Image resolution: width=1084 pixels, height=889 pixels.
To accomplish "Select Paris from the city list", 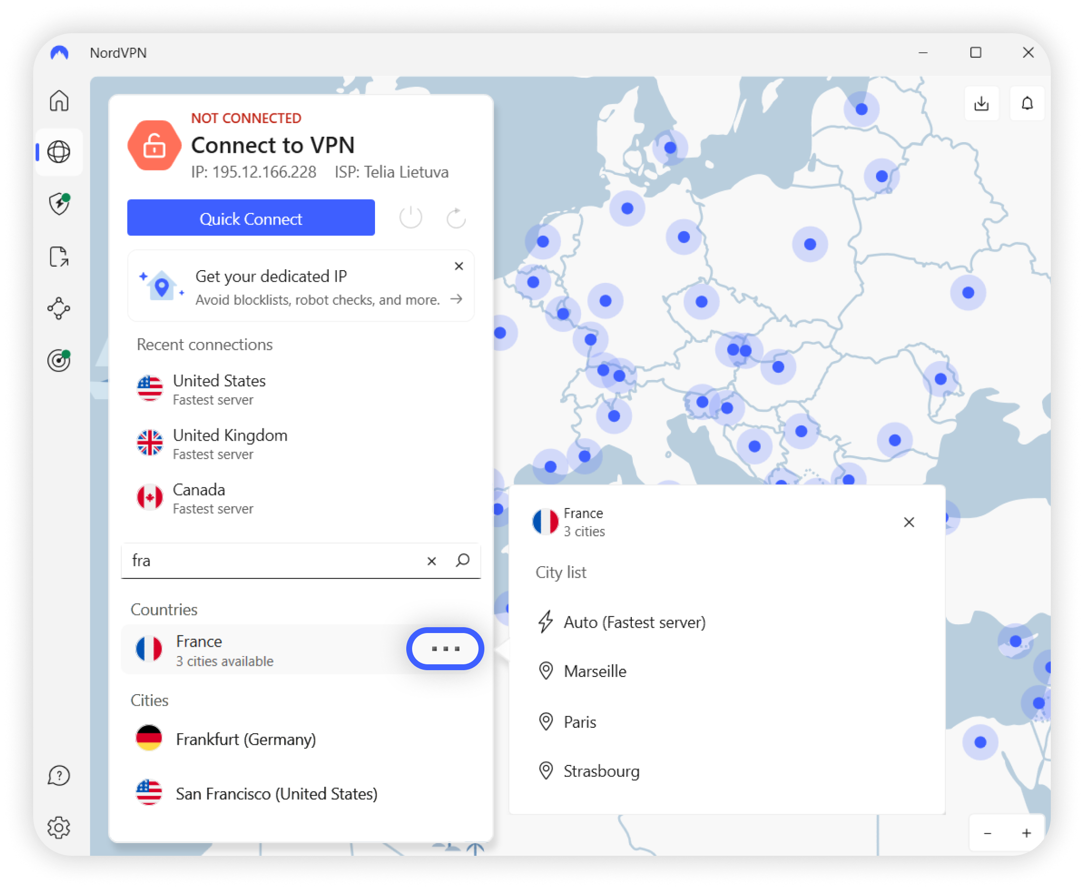I will (x=580, y=721).
